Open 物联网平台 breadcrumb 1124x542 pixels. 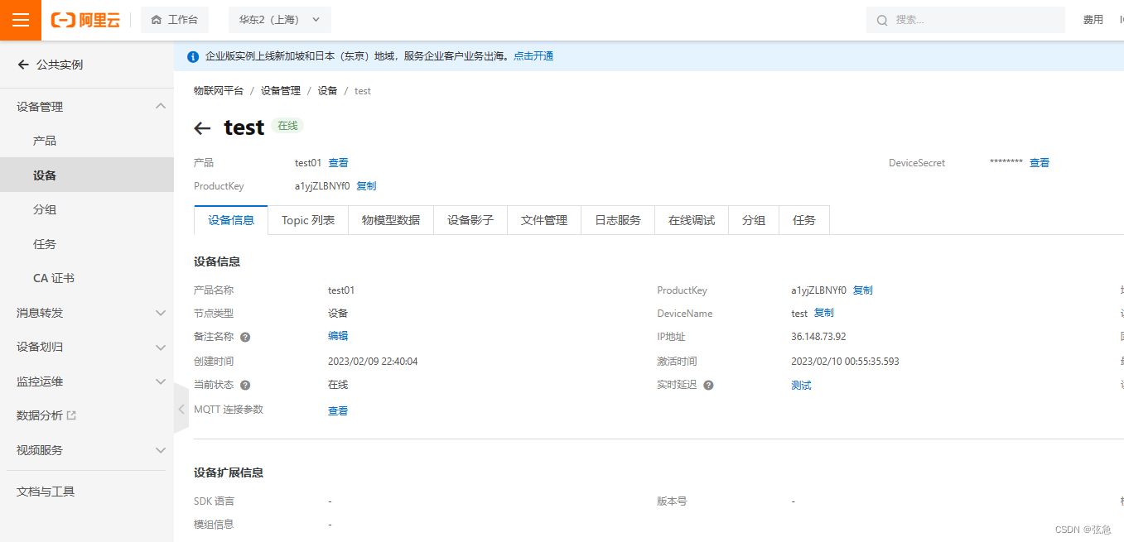coord(219,91)
